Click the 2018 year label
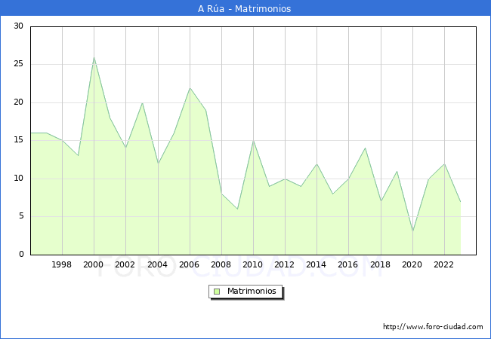491x339 pixels. pos(381,265)
